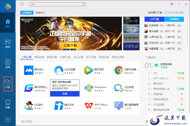Image resolution: width=190 pixels, height=126 pixels.
Task: Click the 腾讯桌面整理 app icon
Action: click(x=119, y=106)
